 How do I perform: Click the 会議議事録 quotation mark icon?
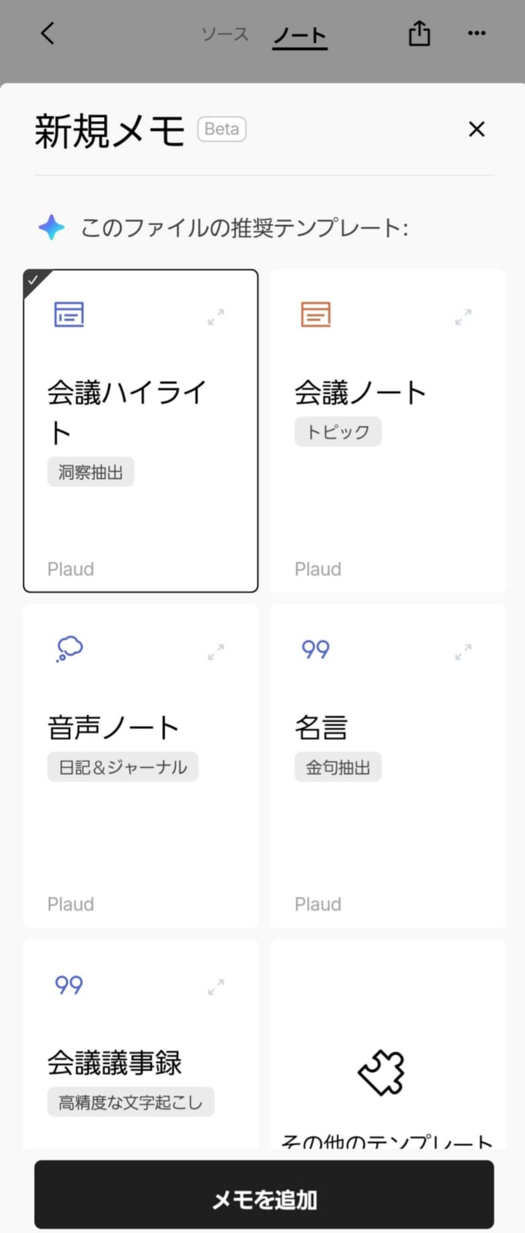[x=69, y=985]
